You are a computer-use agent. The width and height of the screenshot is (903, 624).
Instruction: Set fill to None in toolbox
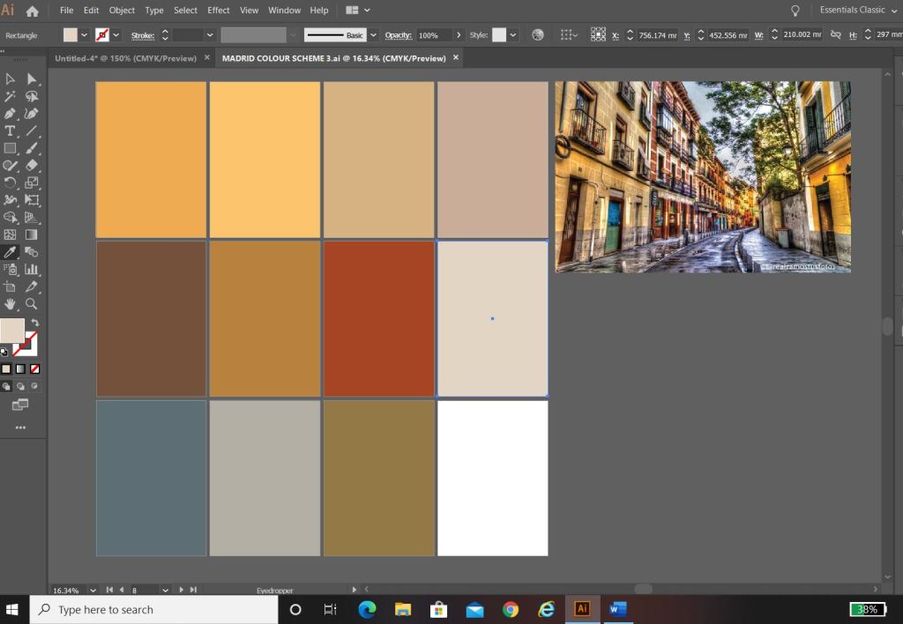tap(35, 368)
